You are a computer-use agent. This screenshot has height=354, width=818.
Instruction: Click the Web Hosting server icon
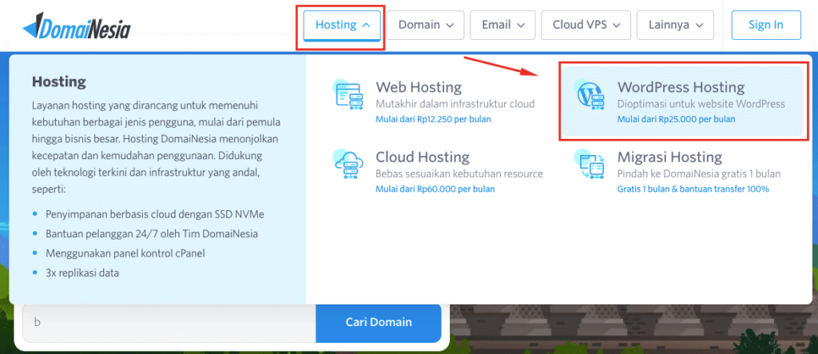click(348, 95)
